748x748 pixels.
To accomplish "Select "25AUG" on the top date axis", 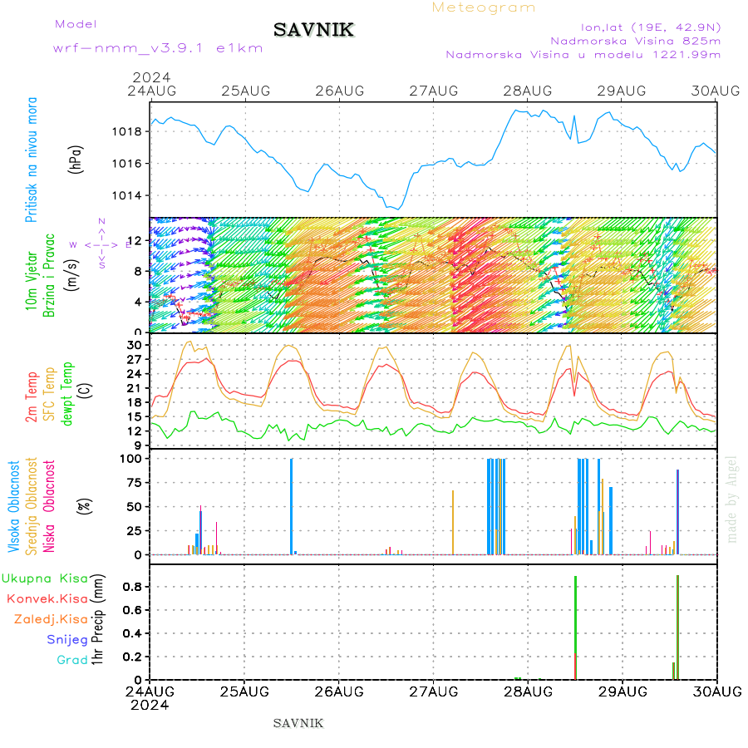I will click(246, 91).
